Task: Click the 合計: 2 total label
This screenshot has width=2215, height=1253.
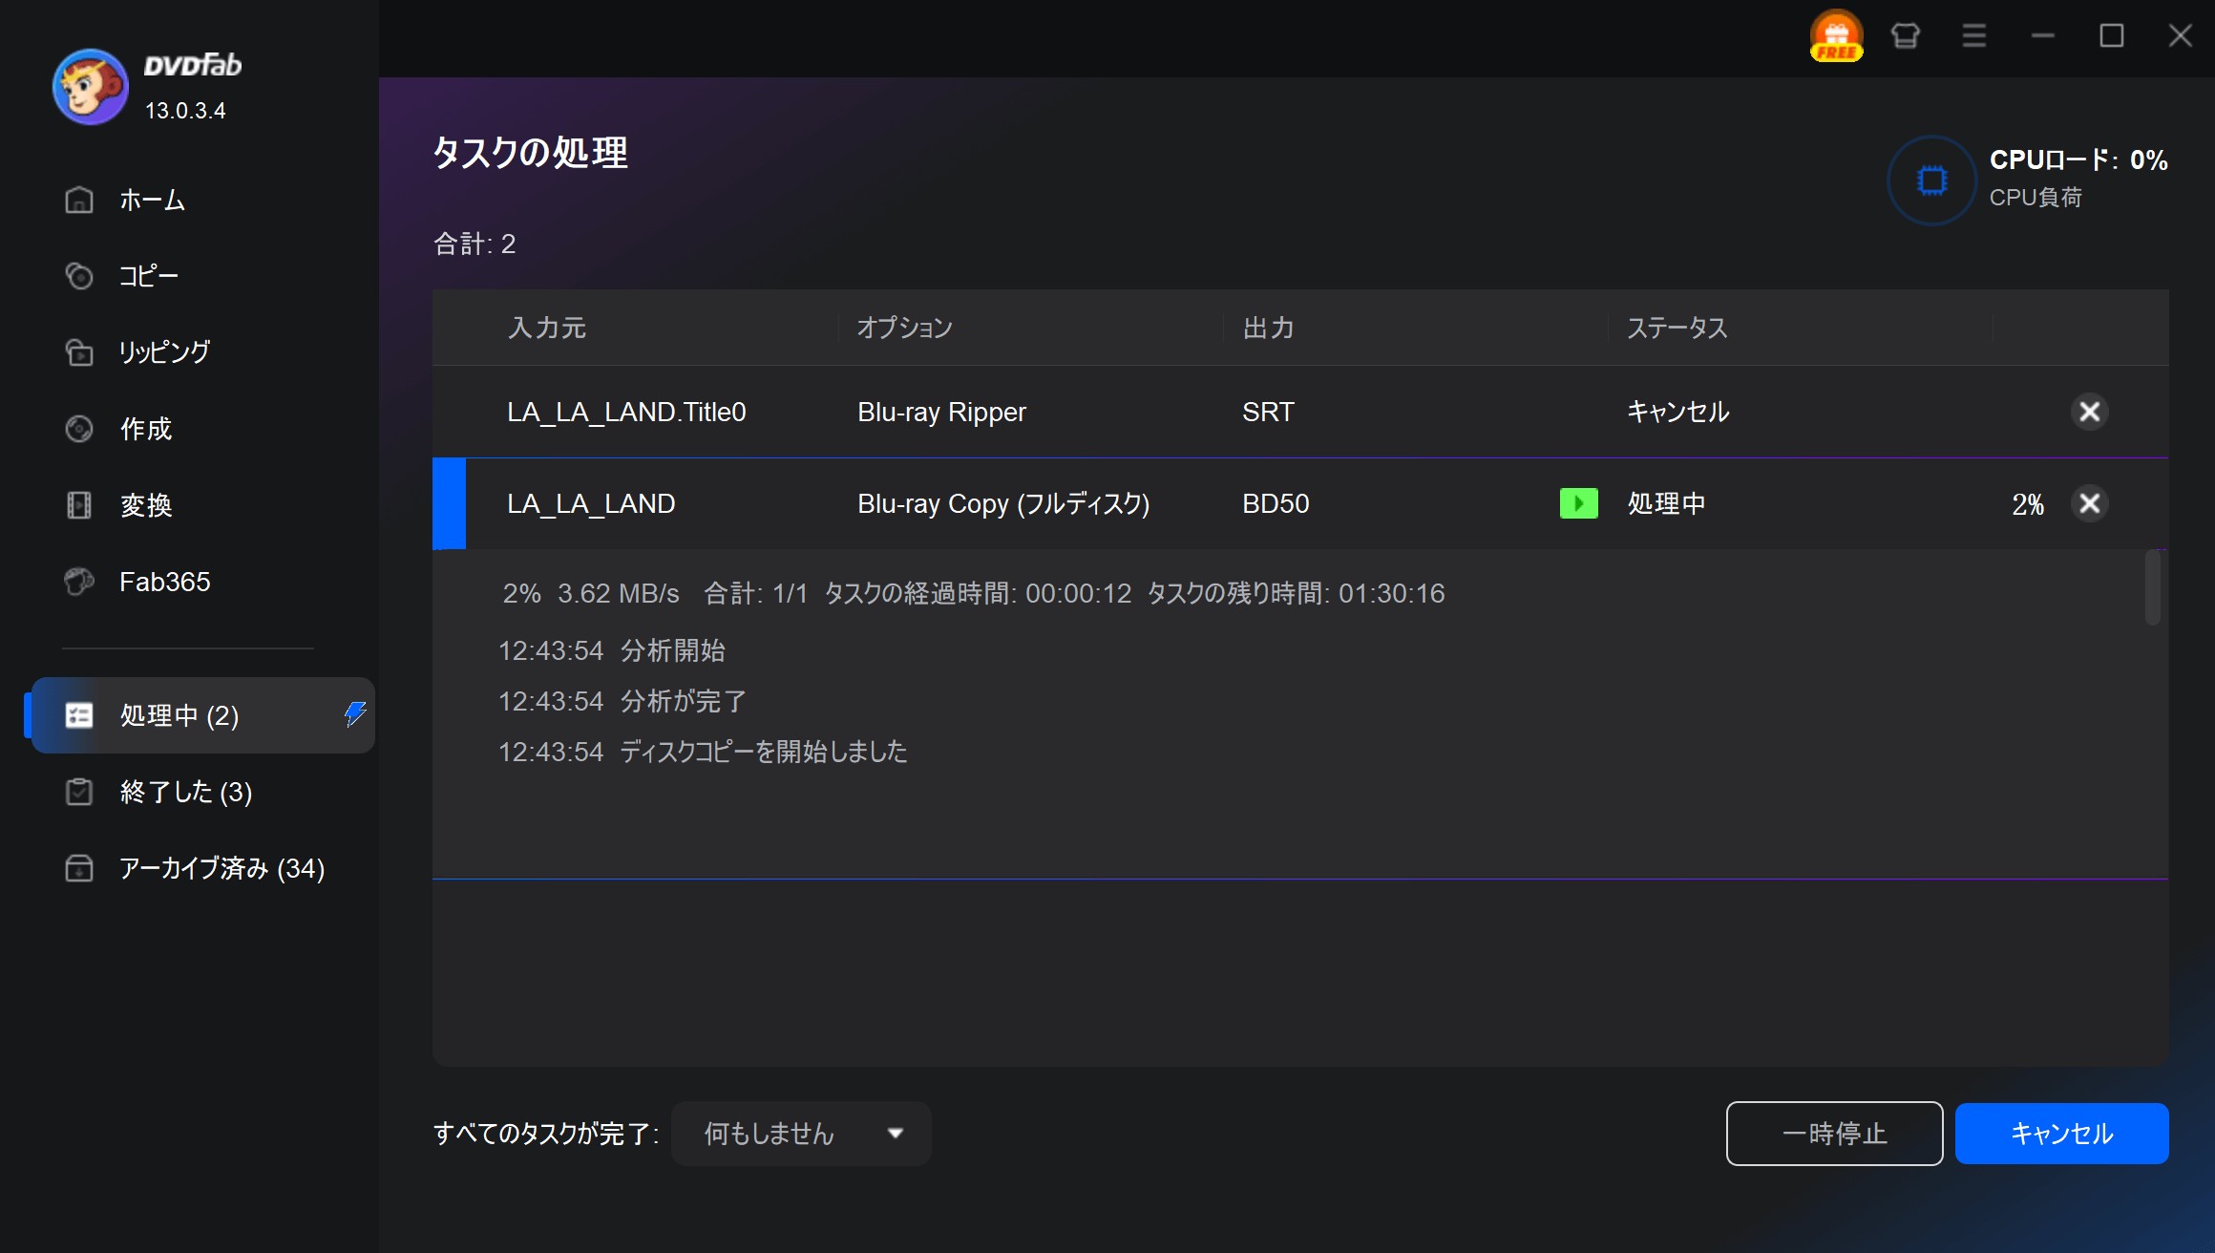Action: pos(475,244)
